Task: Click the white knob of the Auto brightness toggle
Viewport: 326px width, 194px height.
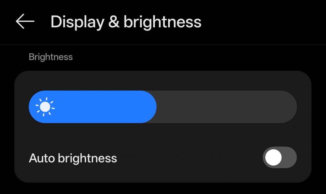Action: [273, 158]
